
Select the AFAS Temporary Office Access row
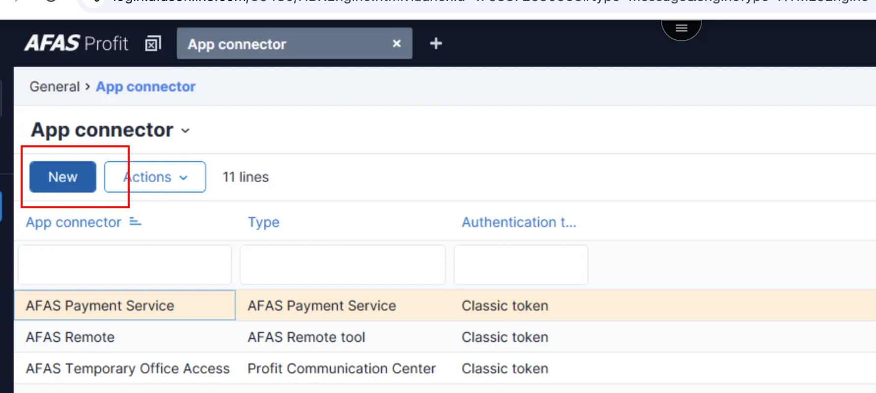coord(128,368)
